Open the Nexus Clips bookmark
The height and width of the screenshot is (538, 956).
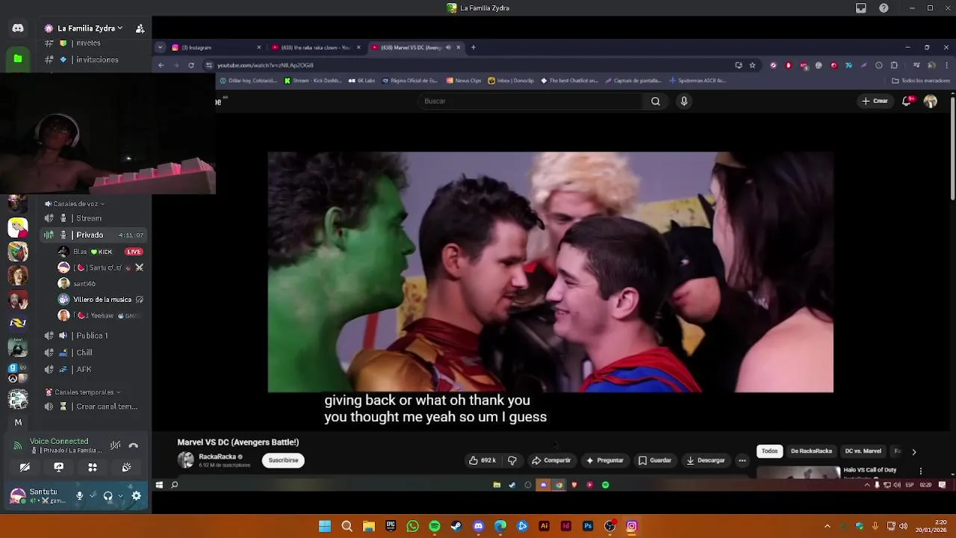click(x=464, y=81)
